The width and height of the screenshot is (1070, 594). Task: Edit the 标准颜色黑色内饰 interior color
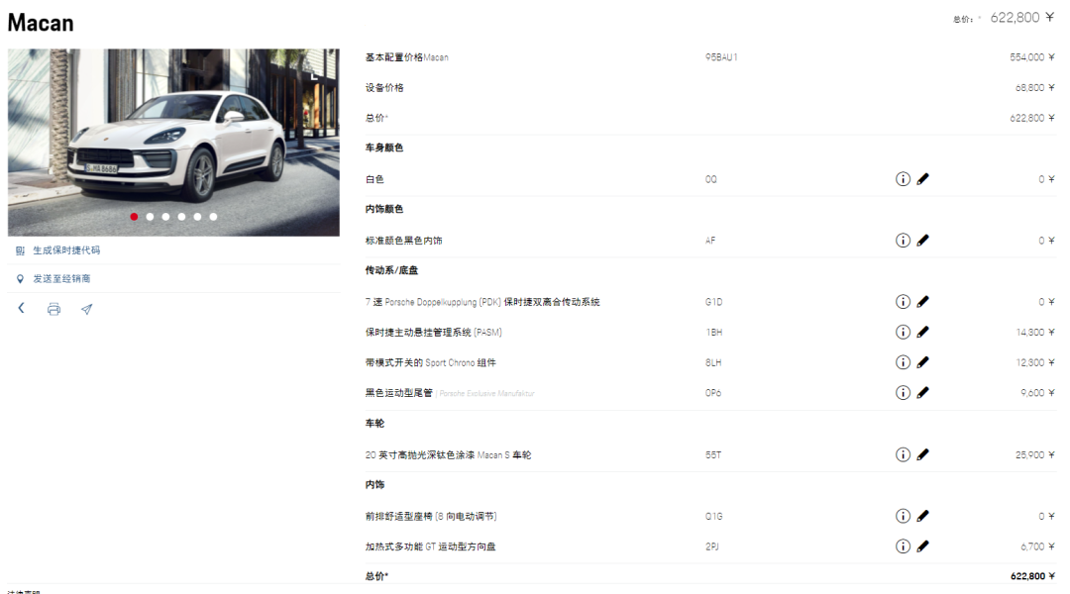pyautogui.click(x=922, y=240)
